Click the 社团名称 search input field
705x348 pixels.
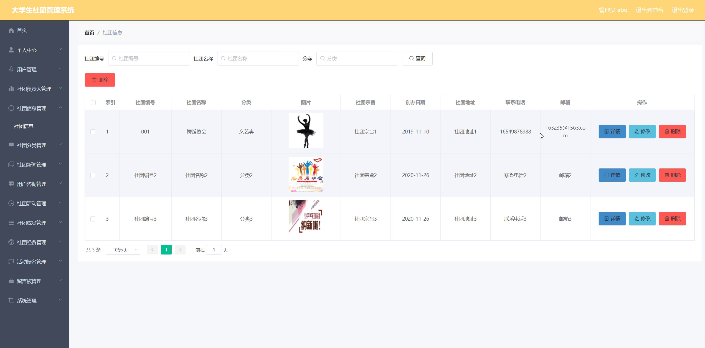coord(258,59)
